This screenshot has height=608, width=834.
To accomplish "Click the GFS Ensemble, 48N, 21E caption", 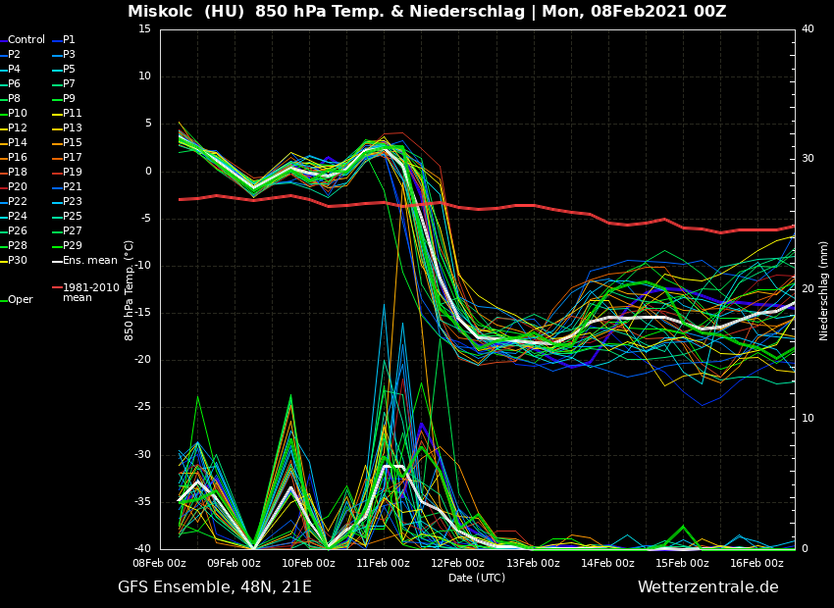I will [x=215, y=587].
